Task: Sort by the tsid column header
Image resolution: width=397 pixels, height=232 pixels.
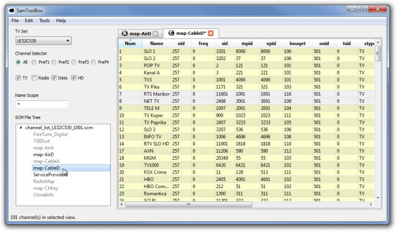Action: point(346,43)
